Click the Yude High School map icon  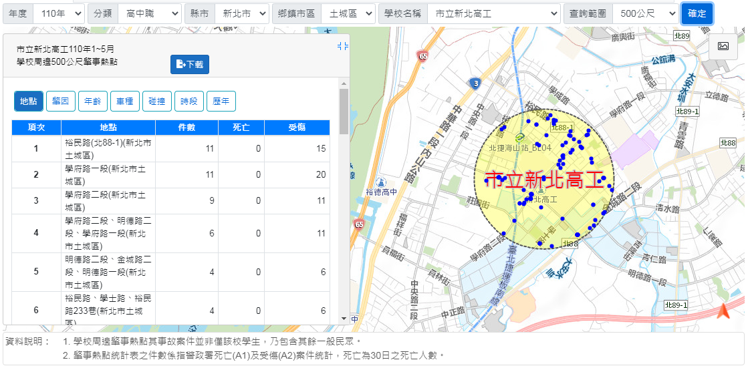tap(381, 182)
